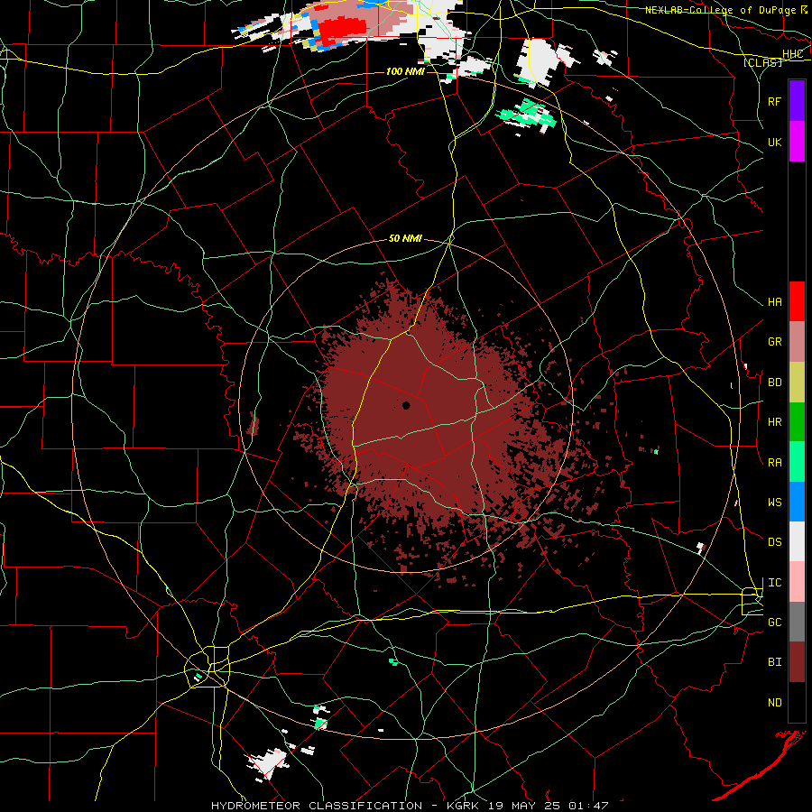Click the 'IC' legend label
Image resolution: width=812 pixels, height=812 pixels.
tap(774, 583)
